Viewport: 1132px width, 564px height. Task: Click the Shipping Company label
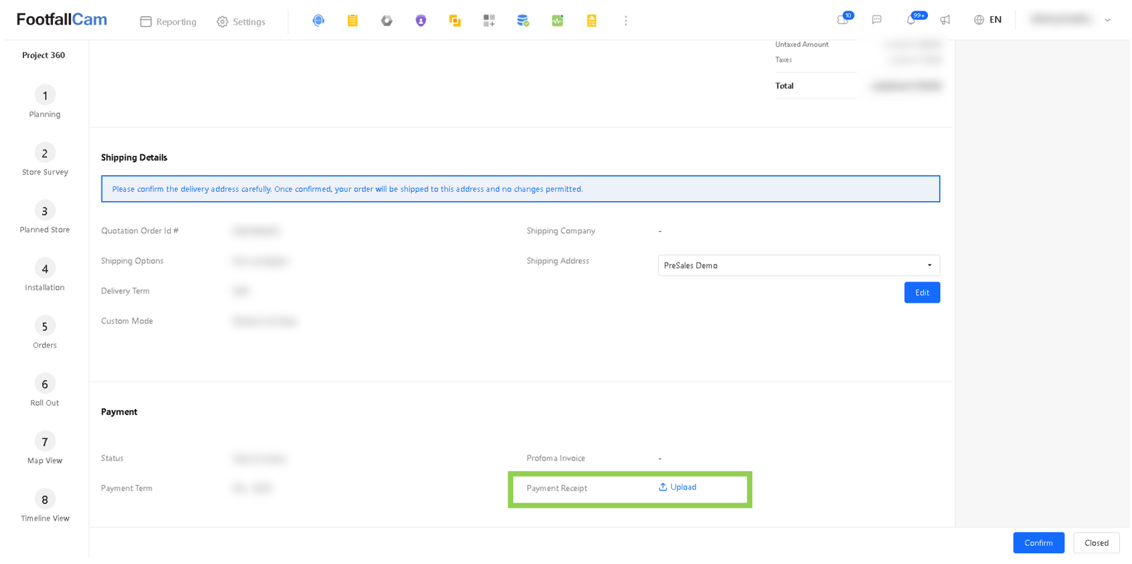click(x=561, y=231)
